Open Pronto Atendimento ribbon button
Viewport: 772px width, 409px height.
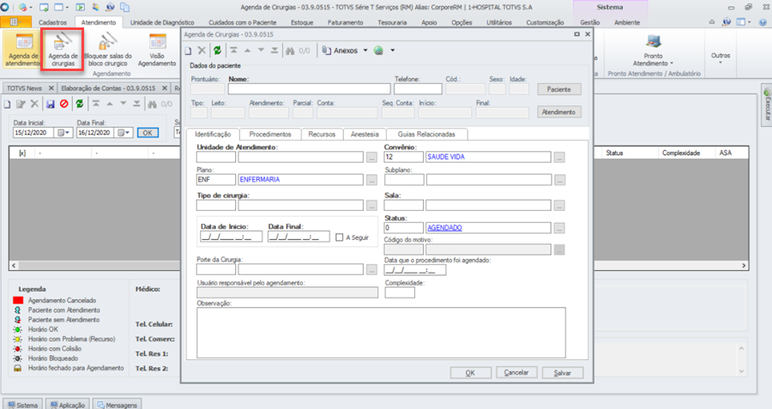pos(653,49)
